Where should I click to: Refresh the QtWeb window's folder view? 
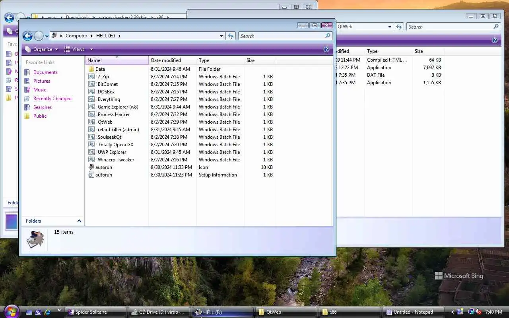(x=399, y=27)
